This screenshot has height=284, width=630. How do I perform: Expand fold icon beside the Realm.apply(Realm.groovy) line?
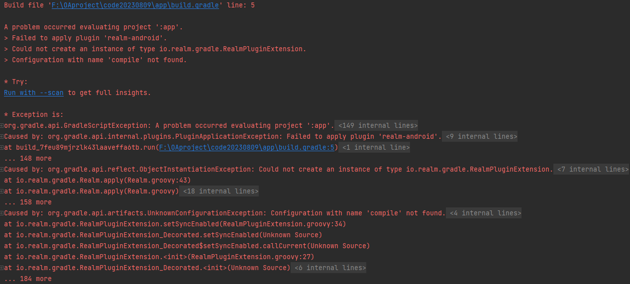click(2, 191)
